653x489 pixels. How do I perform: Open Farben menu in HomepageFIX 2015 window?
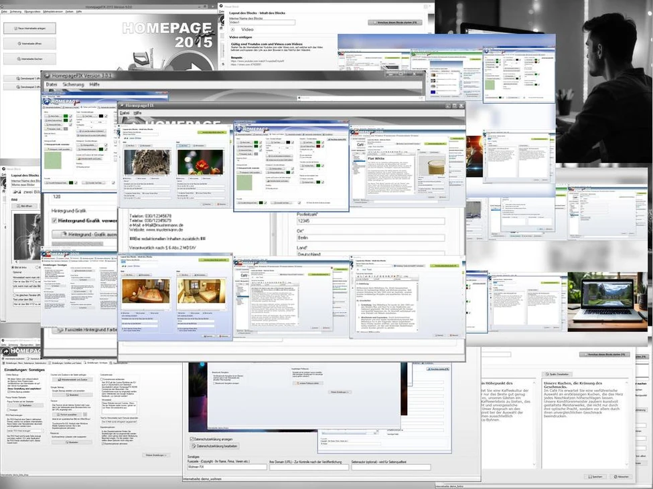pyautogui.click(x=69, y=11)
